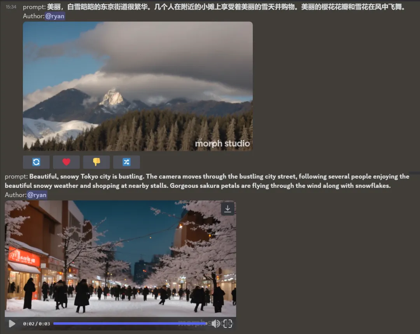420x334 pixels.
Task: Enter fullscreen mode for the video
Action: (228, 323)
